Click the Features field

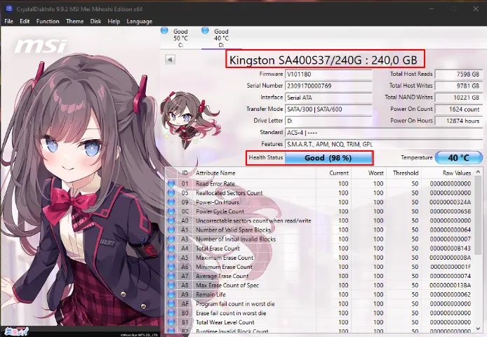(384, 144)
